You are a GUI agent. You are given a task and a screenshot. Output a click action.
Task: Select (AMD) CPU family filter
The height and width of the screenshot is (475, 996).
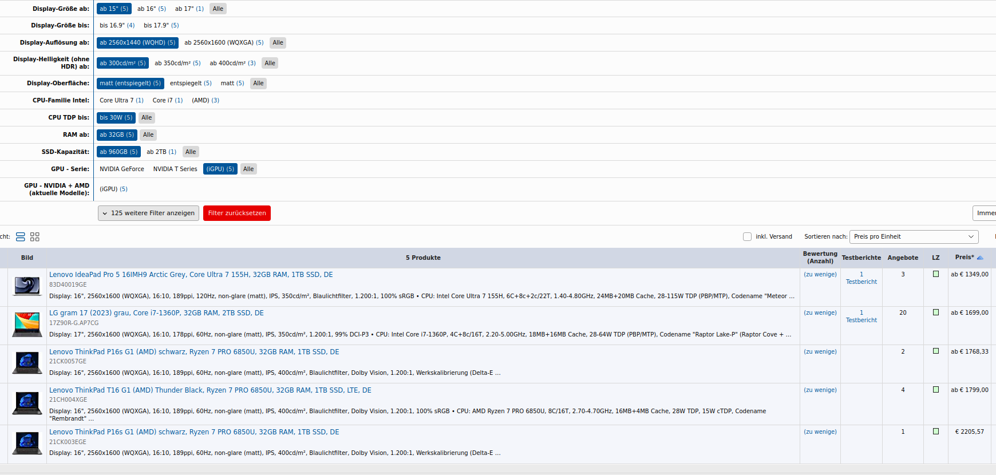(205, 100)
